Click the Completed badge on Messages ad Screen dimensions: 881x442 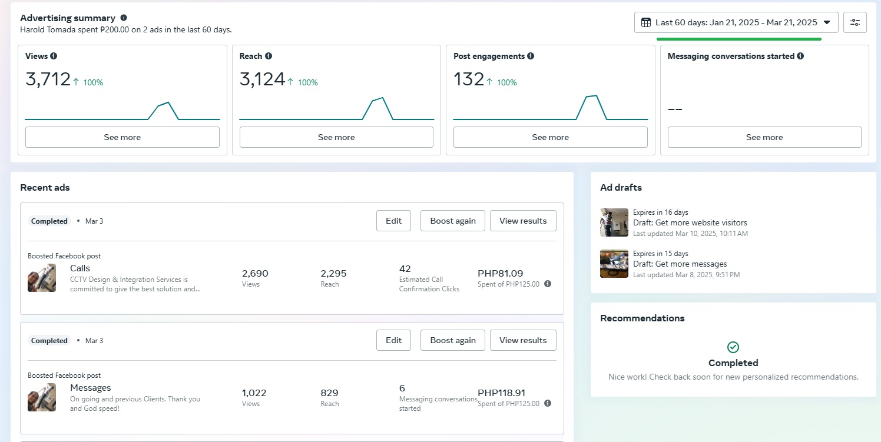click(49, 341)
